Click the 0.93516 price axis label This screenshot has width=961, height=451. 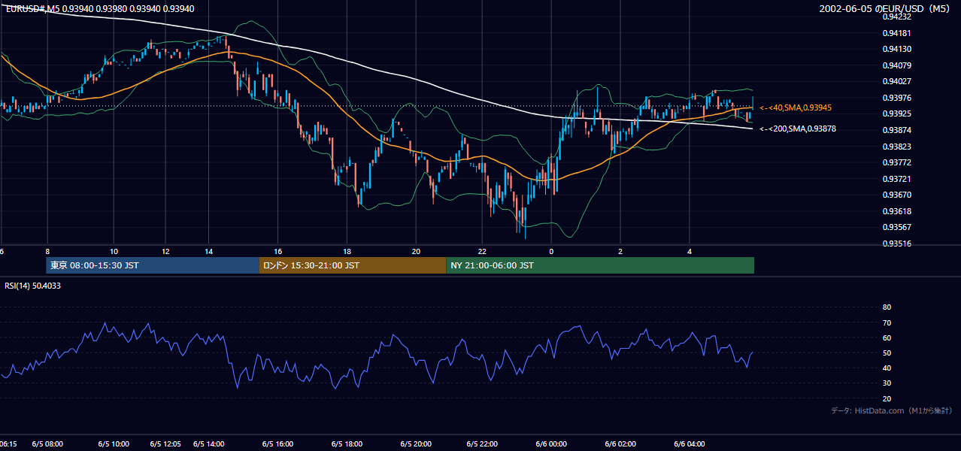point(897,244)
